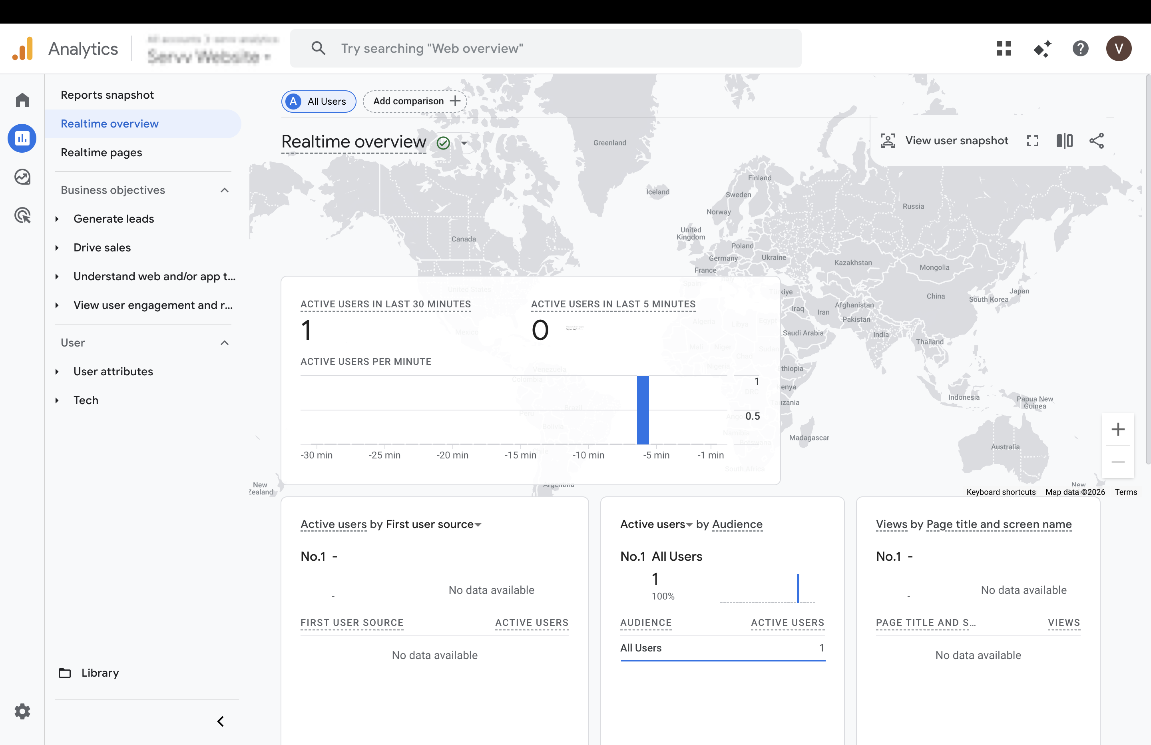
Task: Click the Analytics product name
Action: coord(83,49)
